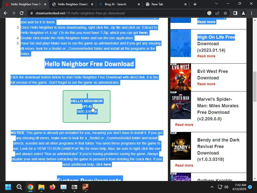257x193 pixels.
Task: Open Firefox from the taskbar
Action: coord(52,187)
